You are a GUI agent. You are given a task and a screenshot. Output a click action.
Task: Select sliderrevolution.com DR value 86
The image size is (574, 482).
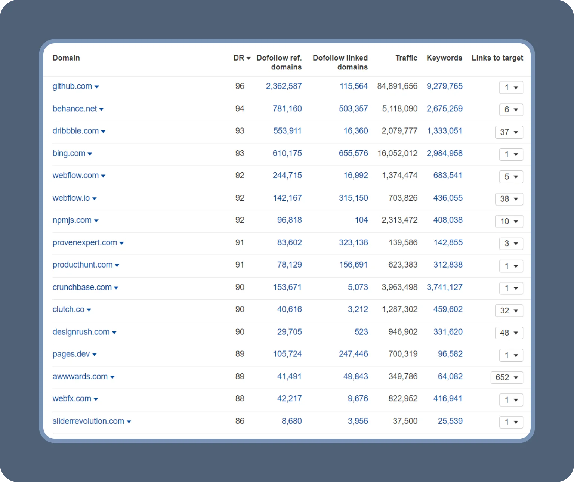coord(240,421)
